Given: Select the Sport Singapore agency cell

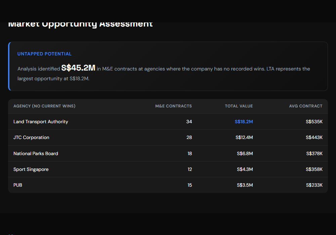Looking at the screenshot, I should [x=31, y=169].
